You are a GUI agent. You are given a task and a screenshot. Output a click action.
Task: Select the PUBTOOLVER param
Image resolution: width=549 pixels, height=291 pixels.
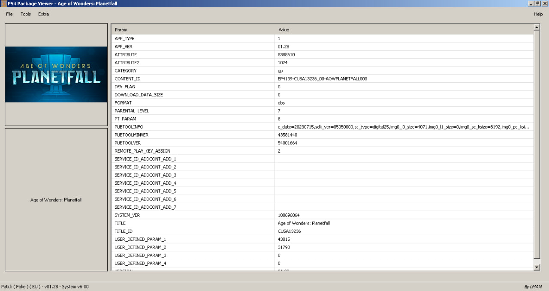(127, 143)
